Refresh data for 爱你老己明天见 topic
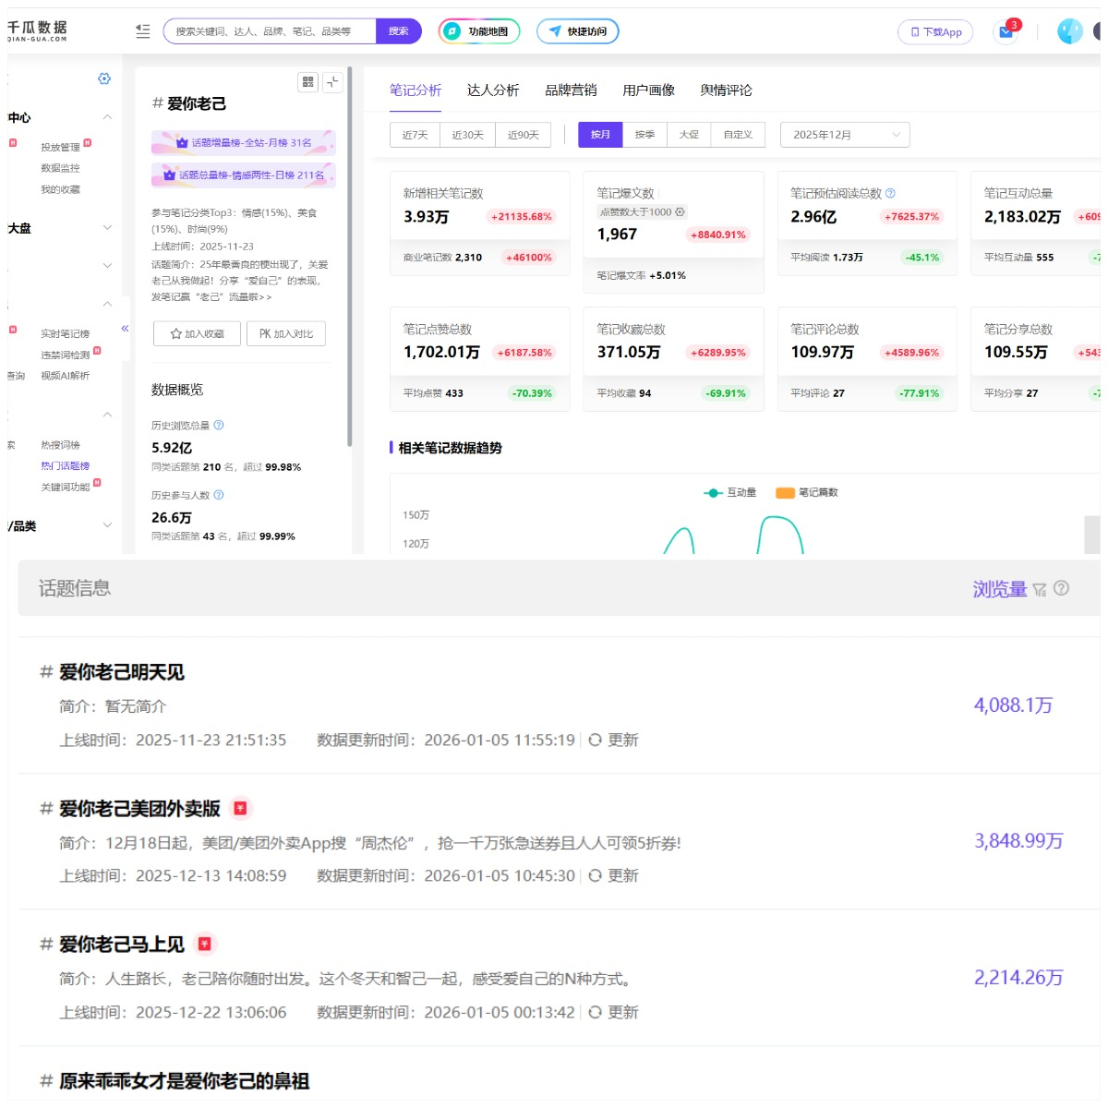This screenshot has width=1108, height=1108. point(614,741)
